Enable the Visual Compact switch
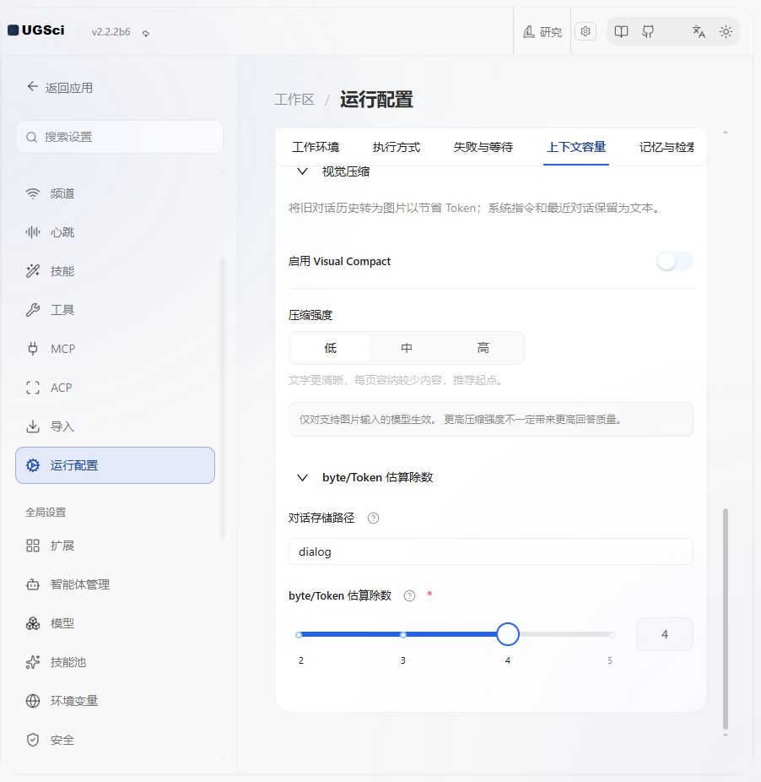 point(675,261)
